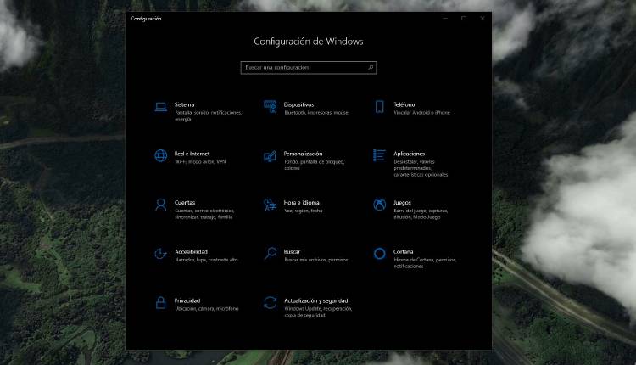The image size is (636, 365).
Task: Click the Dispositivos keyboard icon
Action: (271, 106)
